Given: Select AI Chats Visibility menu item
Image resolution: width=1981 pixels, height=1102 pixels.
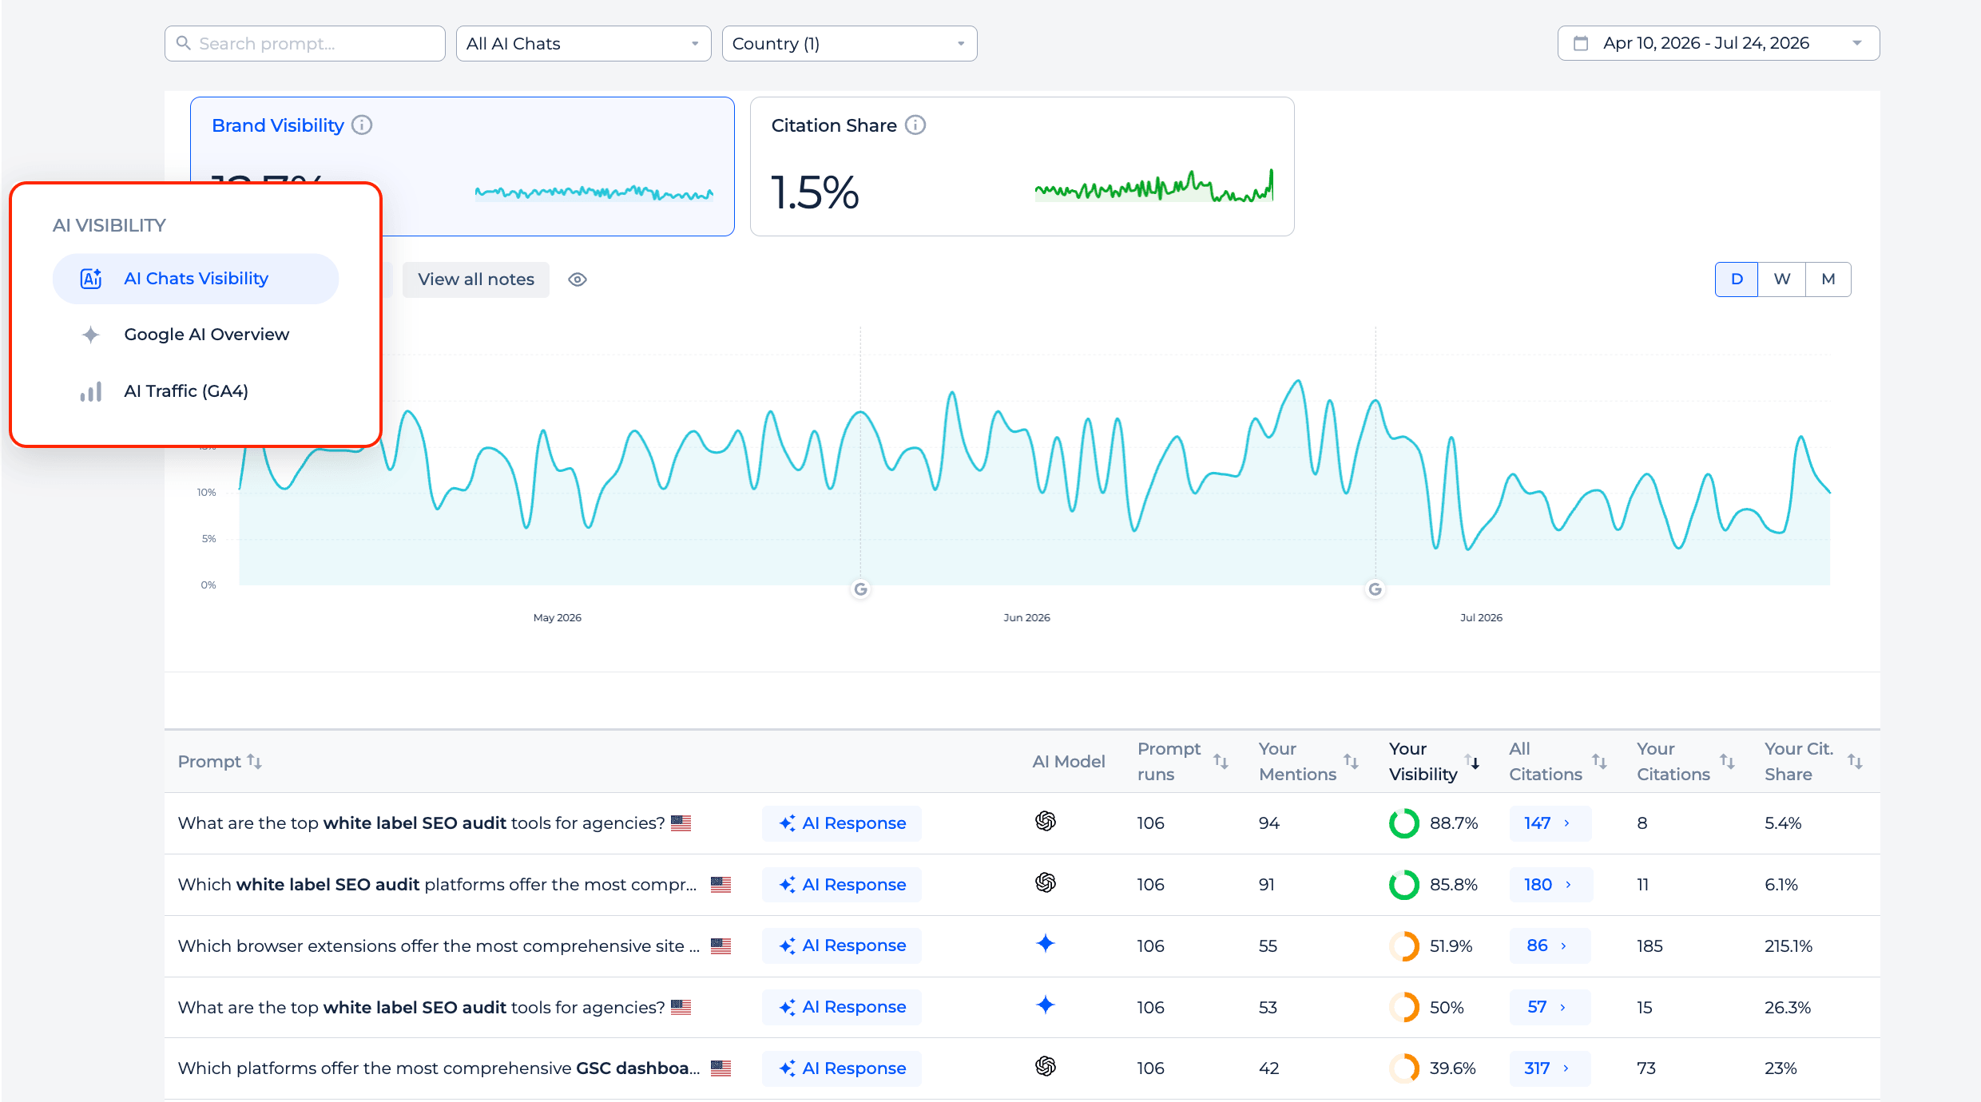Looking at the screenshot, I should [196, 279].
